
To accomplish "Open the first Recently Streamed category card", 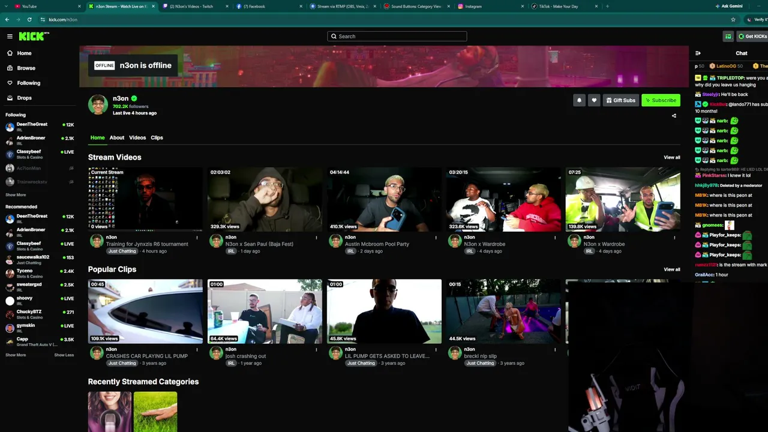I will coord(110,412).
